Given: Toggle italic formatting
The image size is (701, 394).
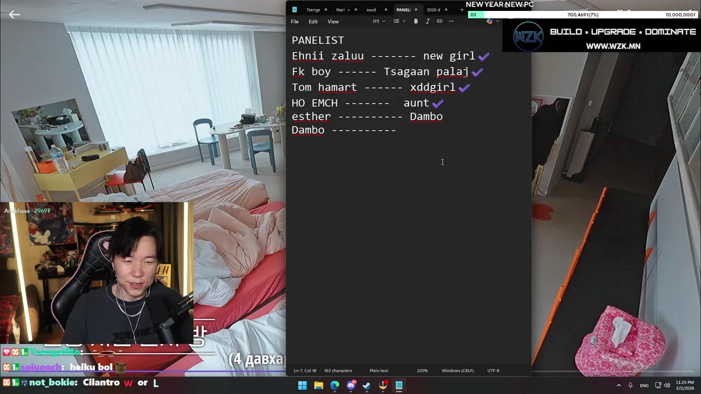Looking at the screenshot, I should click(x=428, y=21).
